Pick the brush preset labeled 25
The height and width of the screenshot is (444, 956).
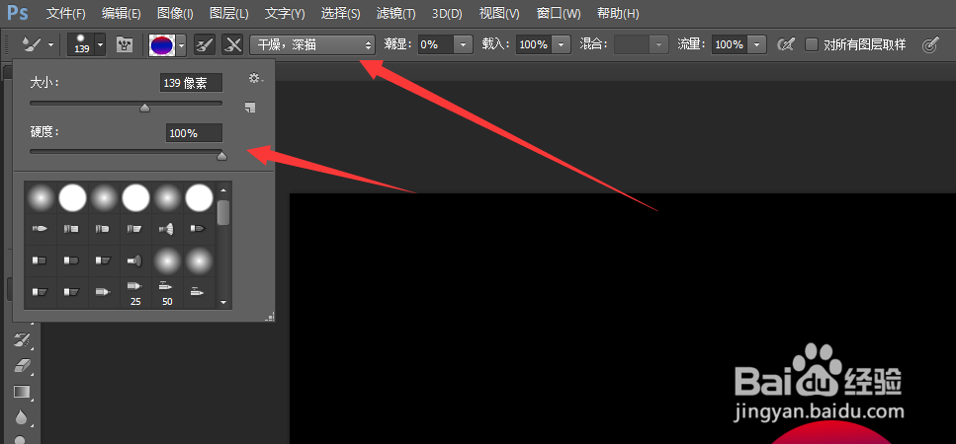pyautogui.click(x=135, y=293)
